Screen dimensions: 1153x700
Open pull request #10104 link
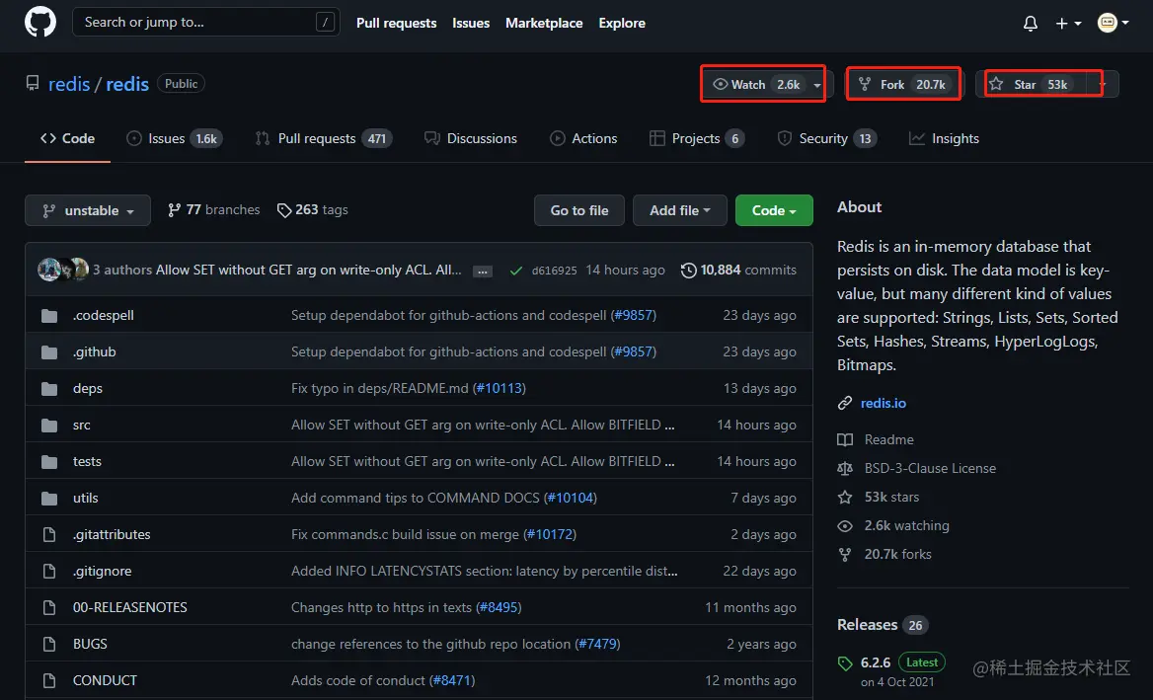(570, 498)
